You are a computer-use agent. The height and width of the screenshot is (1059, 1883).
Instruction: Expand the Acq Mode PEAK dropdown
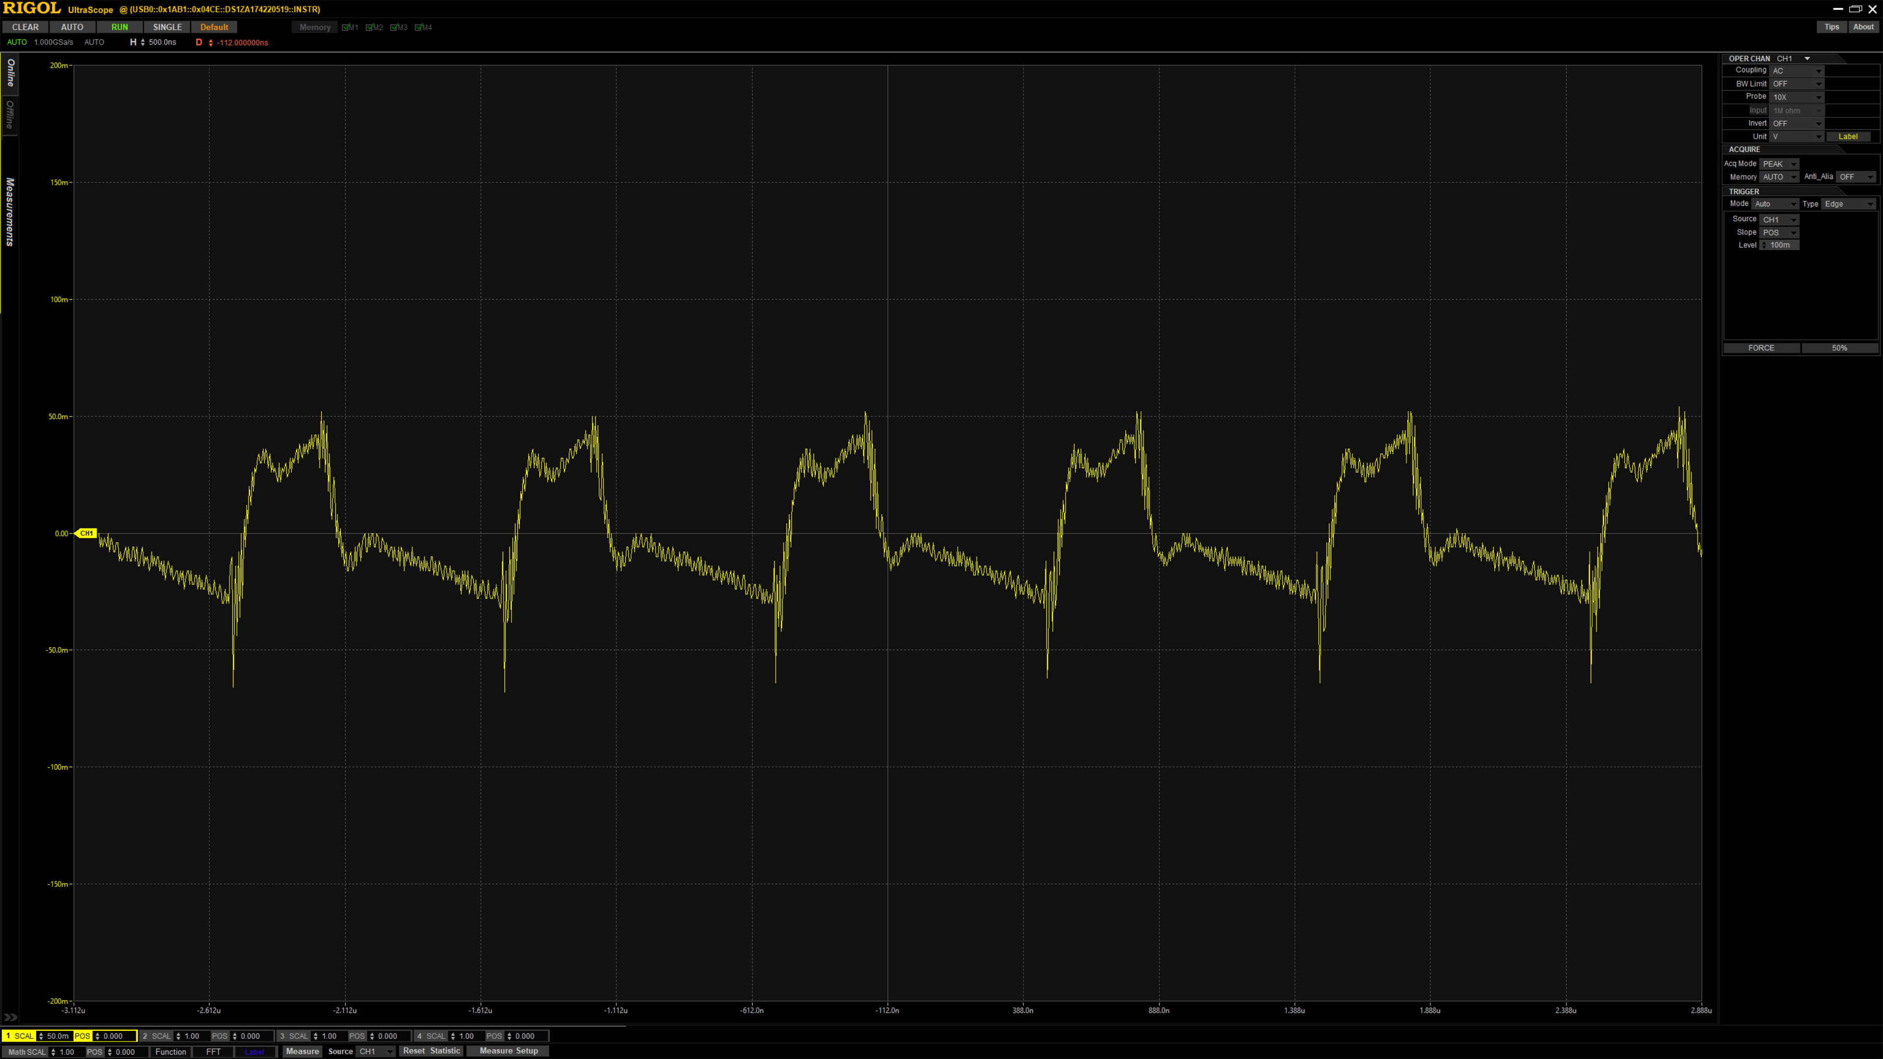[x=1779, y=164]
